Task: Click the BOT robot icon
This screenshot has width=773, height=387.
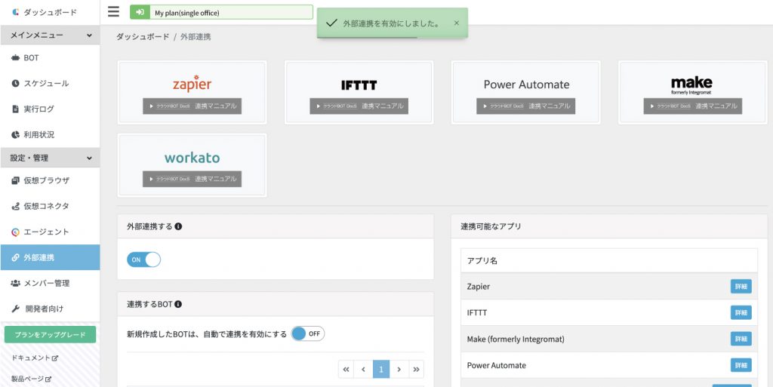Action: (x=15, y=58)
